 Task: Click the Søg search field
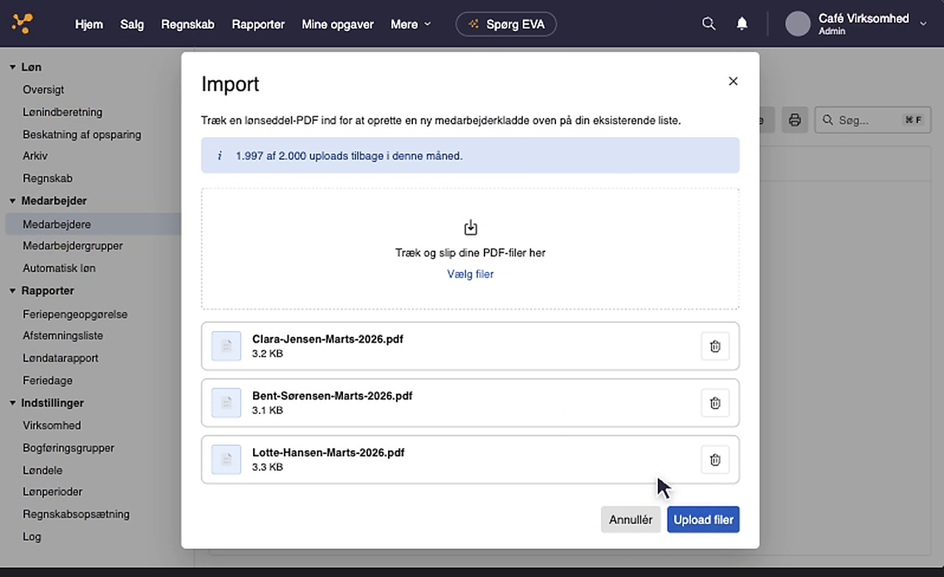coord(872,119)
